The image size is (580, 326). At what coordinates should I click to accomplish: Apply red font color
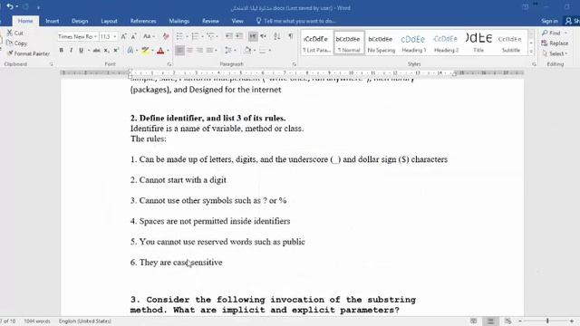pos(160,51)
